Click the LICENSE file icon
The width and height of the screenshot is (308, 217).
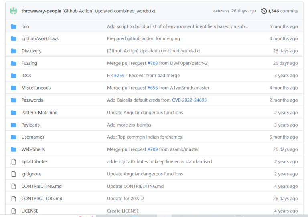[x=14, y=211]
